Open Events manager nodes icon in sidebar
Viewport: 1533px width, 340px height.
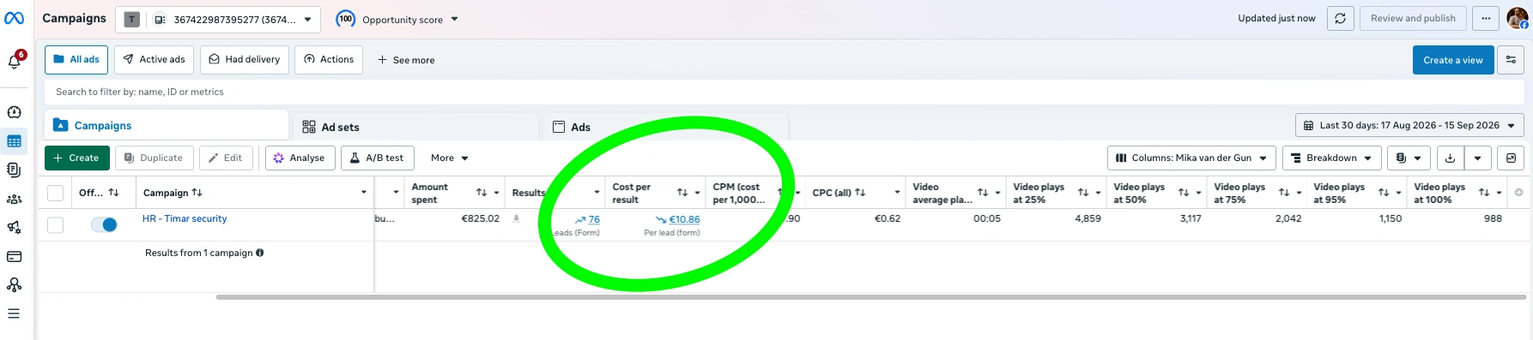click(14, 284)
